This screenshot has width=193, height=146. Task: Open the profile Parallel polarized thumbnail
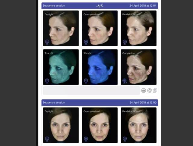[x=138, y=28]
